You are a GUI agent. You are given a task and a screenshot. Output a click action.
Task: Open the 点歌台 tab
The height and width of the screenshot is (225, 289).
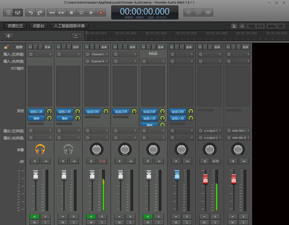pos(39,26)
